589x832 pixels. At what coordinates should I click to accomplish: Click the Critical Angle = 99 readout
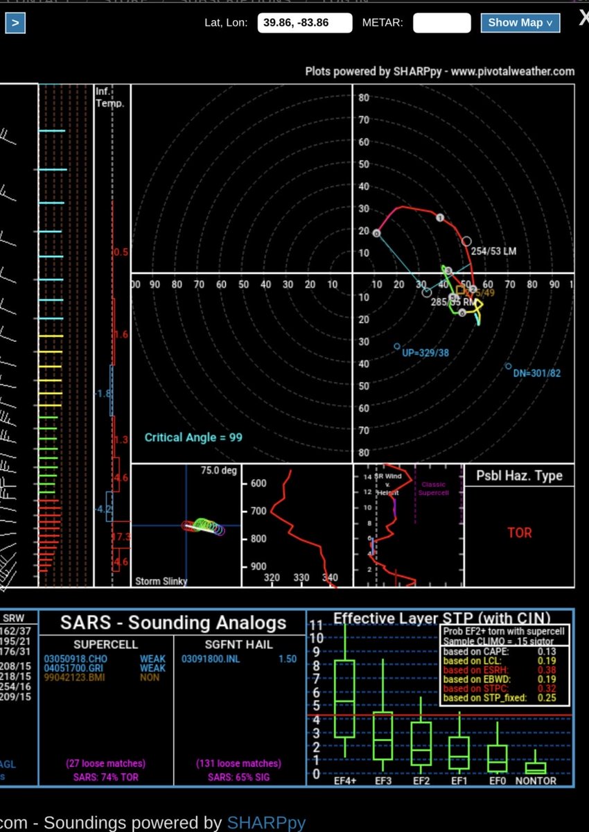193,437
